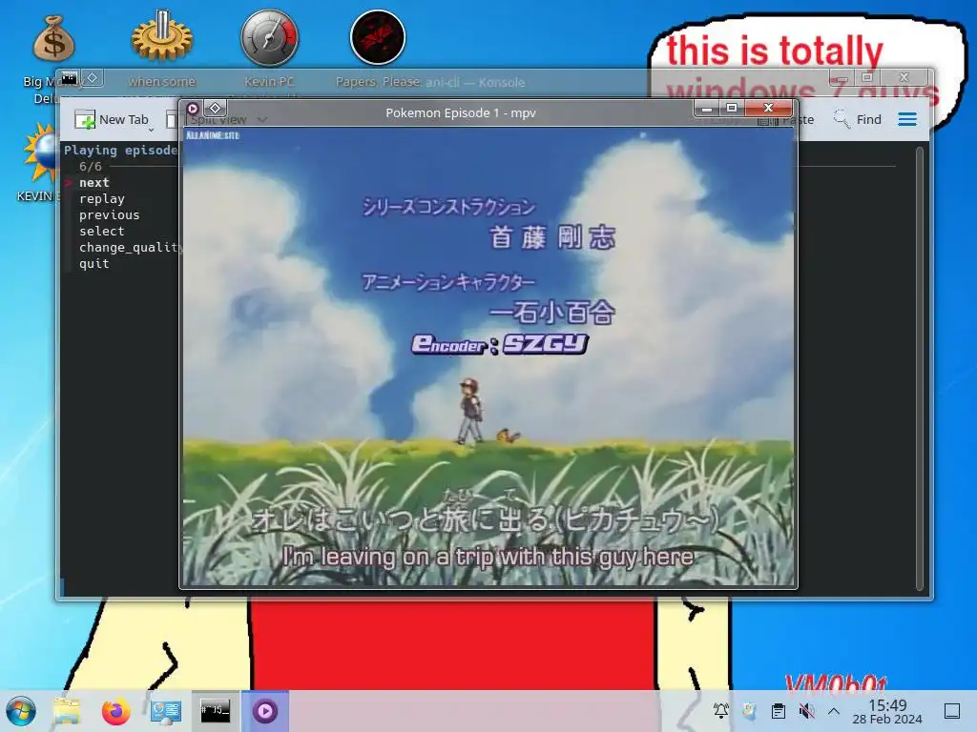
Task: Open the system settings taskbar icon
Action: 166,711
